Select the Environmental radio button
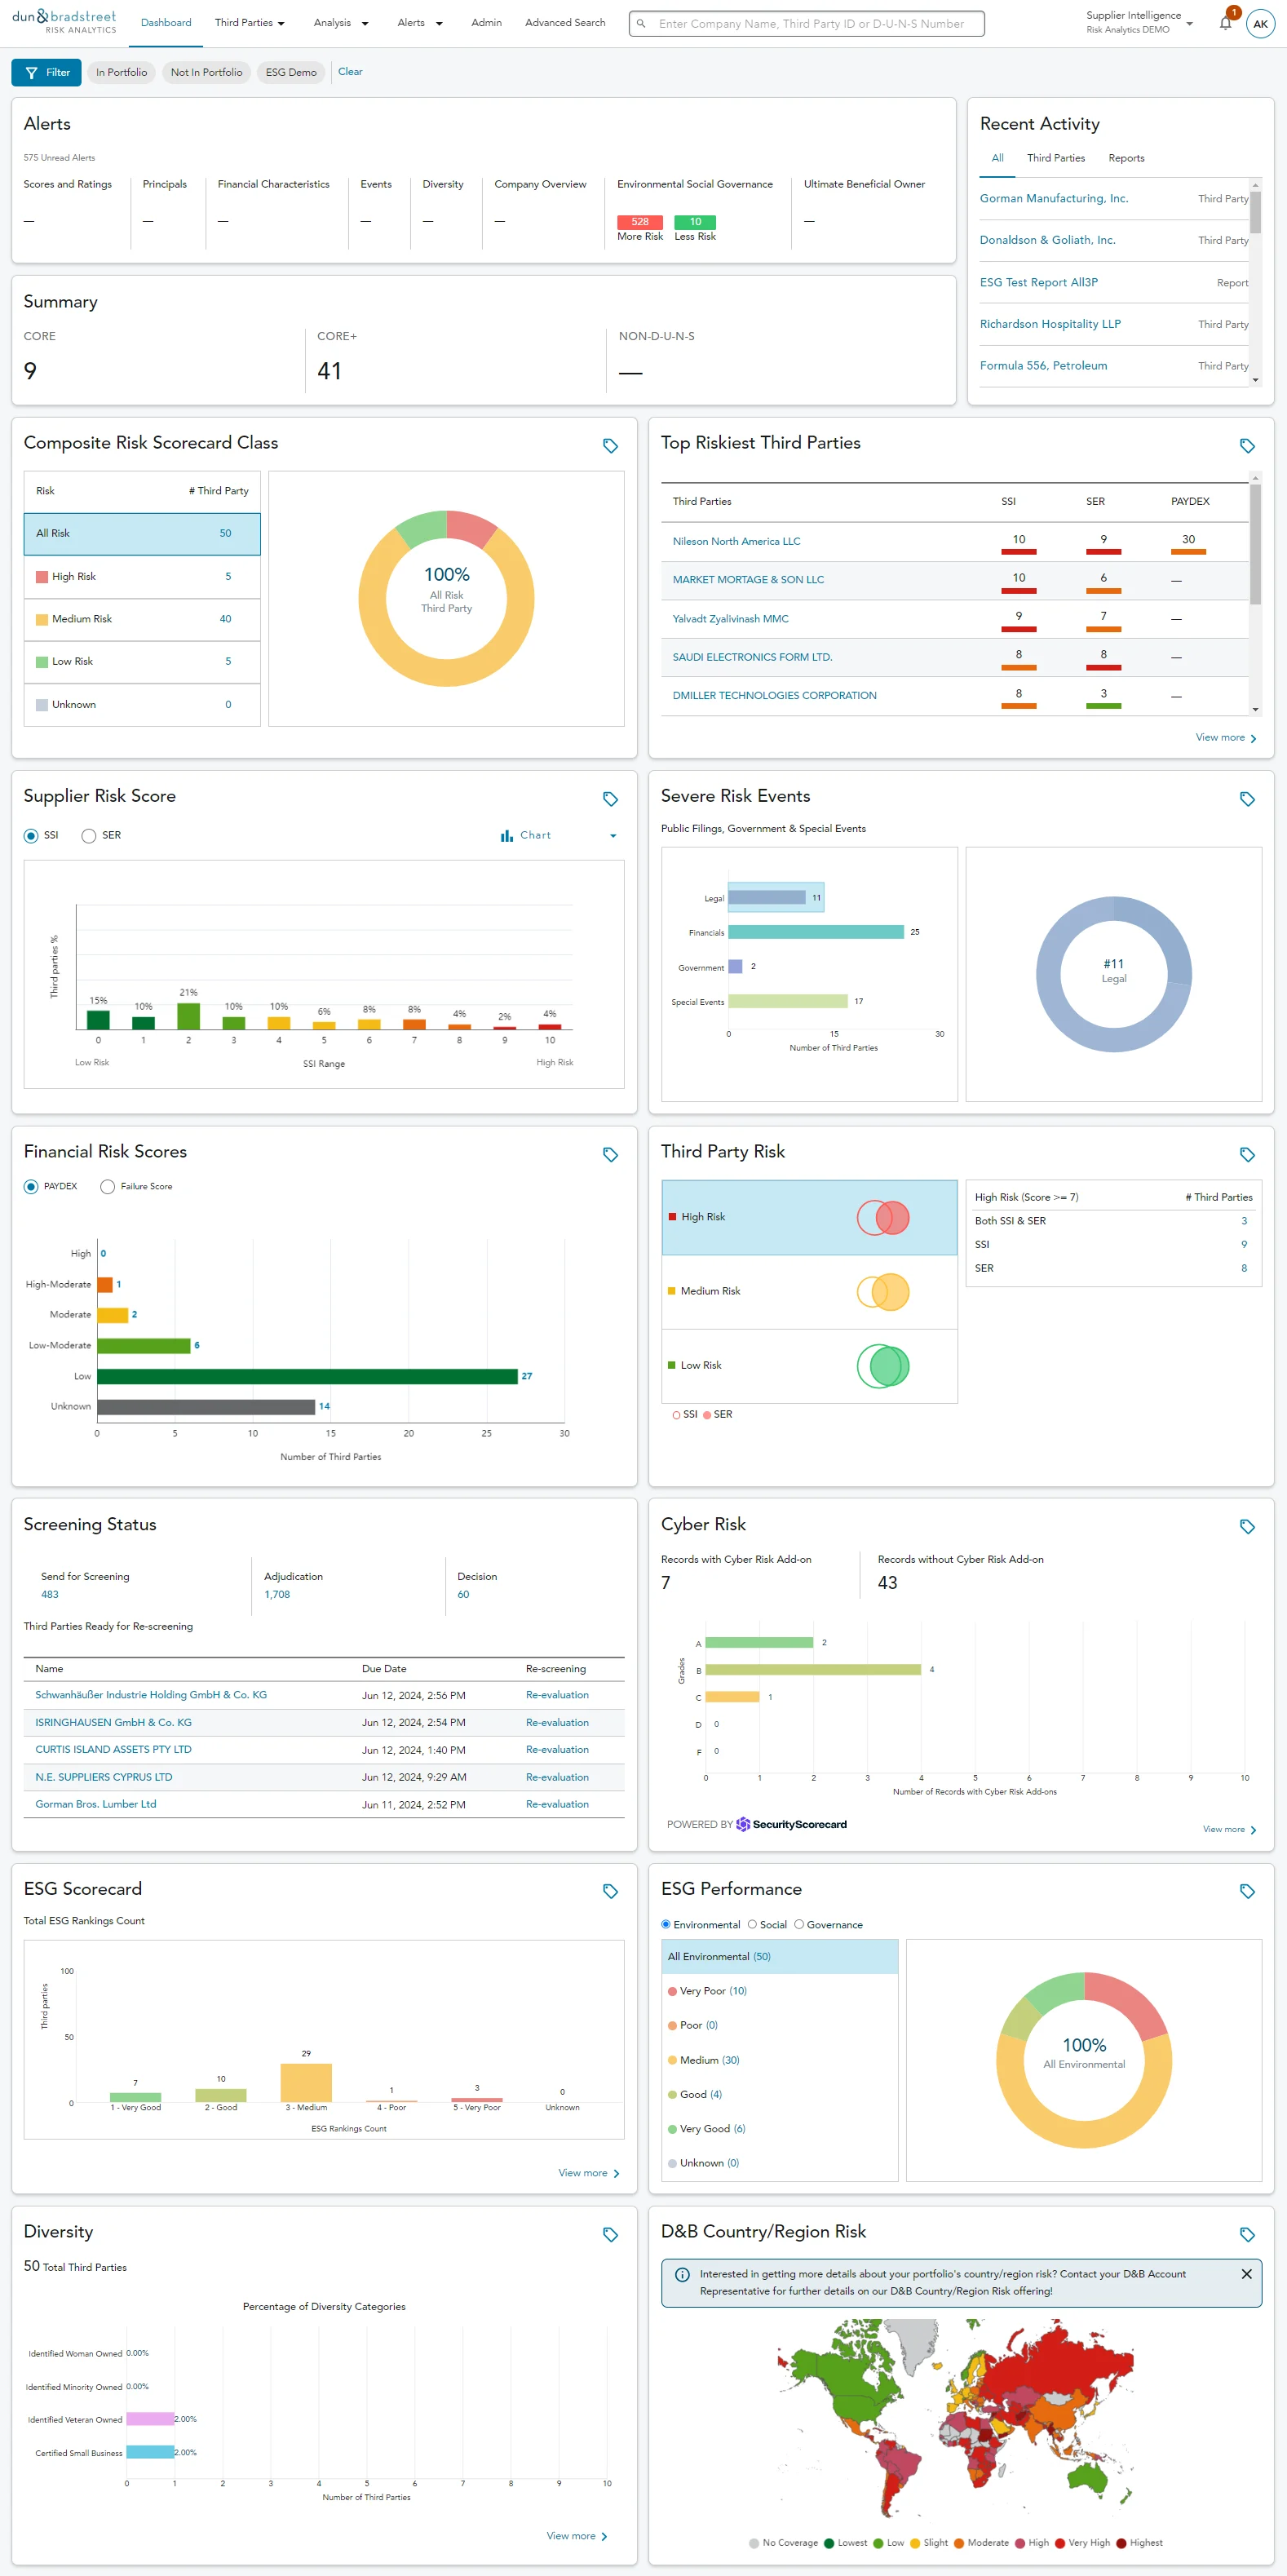 pyautogui.click(x=666, y=1924)
